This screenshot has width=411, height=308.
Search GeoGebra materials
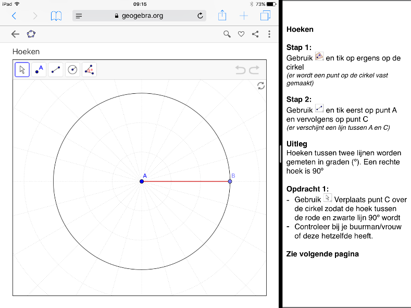[227, 34]
